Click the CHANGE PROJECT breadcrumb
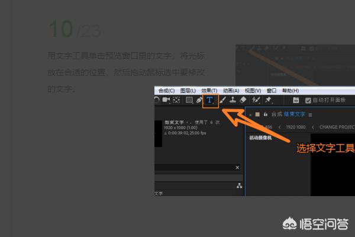 tap(338, 127)
